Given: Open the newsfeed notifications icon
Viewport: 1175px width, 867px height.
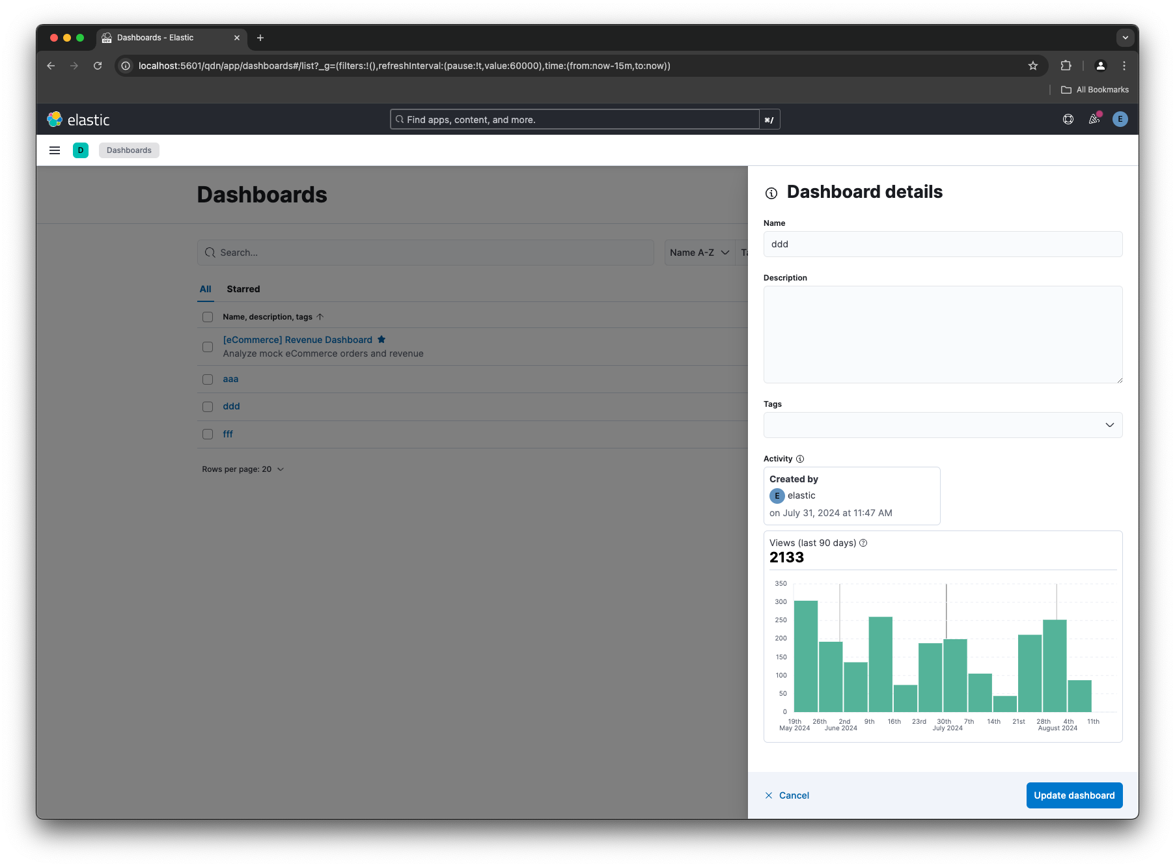Looking at the screenshot, I should [x=1094, y=119].
